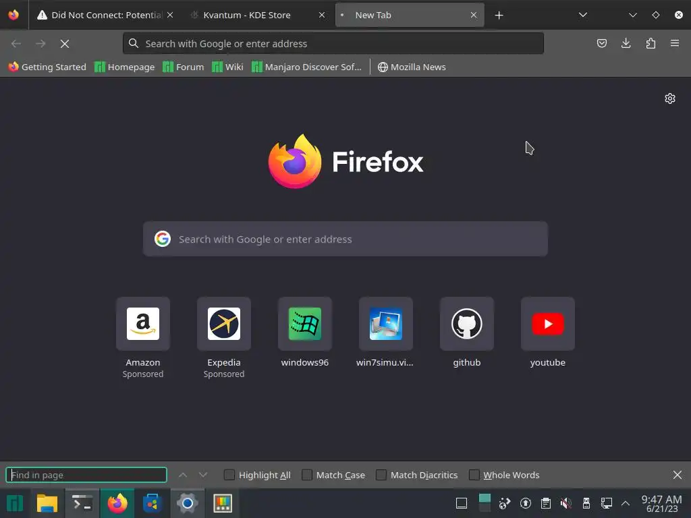Close the Kvantum - KDE Store tab
The image size is (691, 518).
[x=322, y=15]
